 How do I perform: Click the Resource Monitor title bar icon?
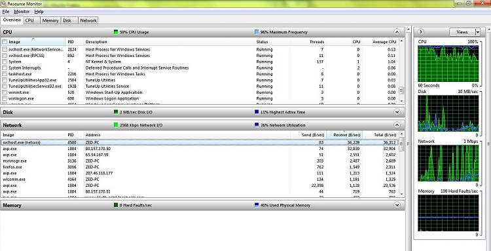click(3, 3)
